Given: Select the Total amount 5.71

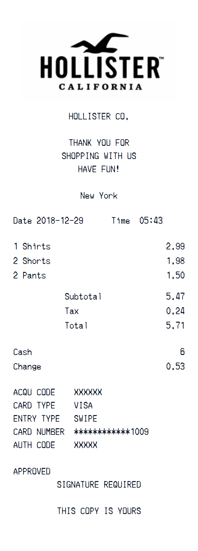Looking at the screenshot, I should [175, 326].
